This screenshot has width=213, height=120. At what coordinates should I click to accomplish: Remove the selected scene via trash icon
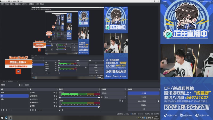(x=4, y=110)
